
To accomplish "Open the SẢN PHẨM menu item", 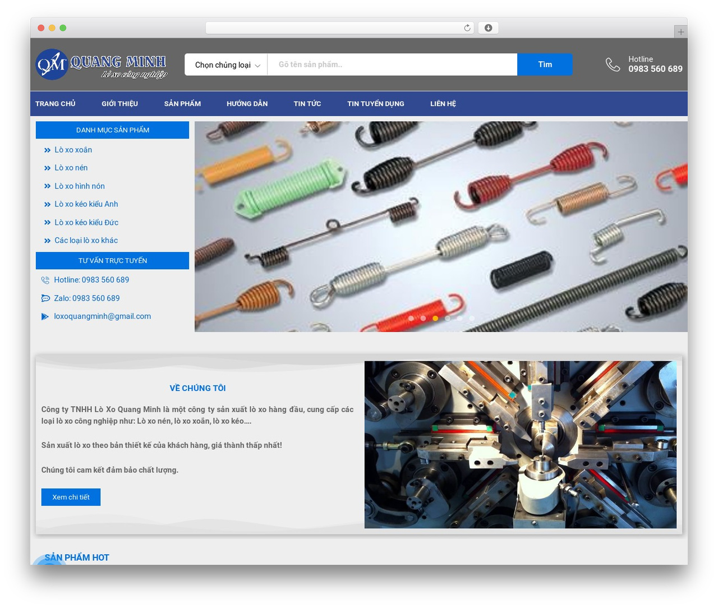I will click(182, 104).
